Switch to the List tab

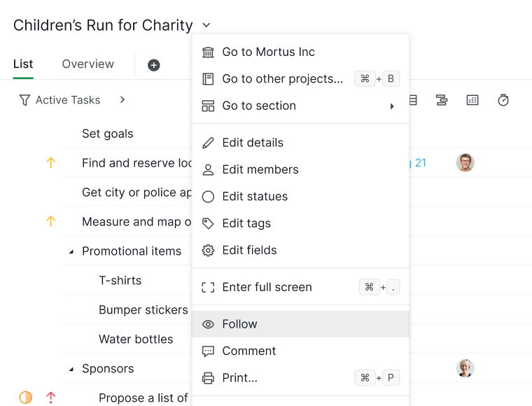click(x=23, y=64)
